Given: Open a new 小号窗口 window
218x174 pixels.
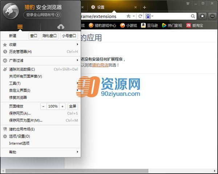Looking at the screenshot, I should coord(69,36).
